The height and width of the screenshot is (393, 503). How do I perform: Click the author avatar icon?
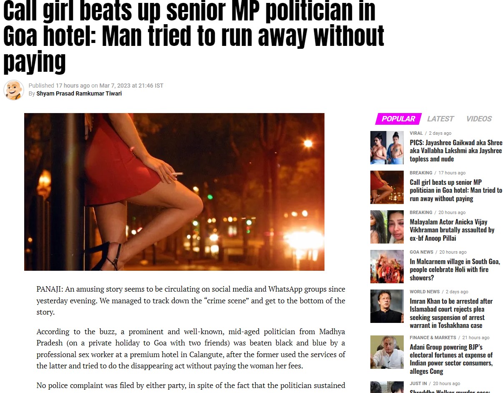pos(14,90)
